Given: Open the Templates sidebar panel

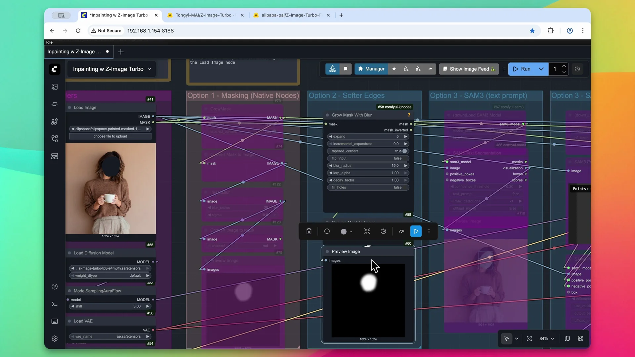Looking at the screenshot, I should (55, 156).
